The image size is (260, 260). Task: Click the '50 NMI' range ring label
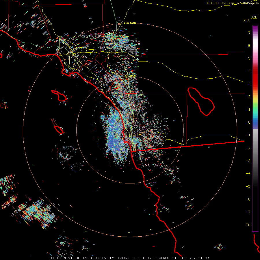130,76
